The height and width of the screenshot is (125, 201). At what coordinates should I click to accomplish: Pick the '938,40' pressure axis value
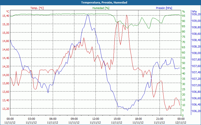pyautogui.click(x=196, y=40)
